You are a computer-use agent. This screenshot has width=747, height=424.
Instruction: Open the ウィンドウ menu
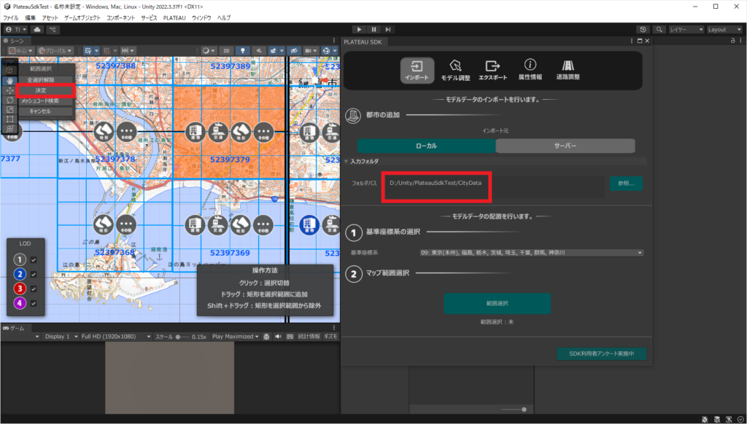click(x=201, y=17)
